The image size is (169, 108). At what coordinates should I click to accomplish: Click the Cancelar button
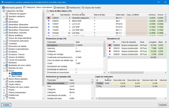coord(162,105)
